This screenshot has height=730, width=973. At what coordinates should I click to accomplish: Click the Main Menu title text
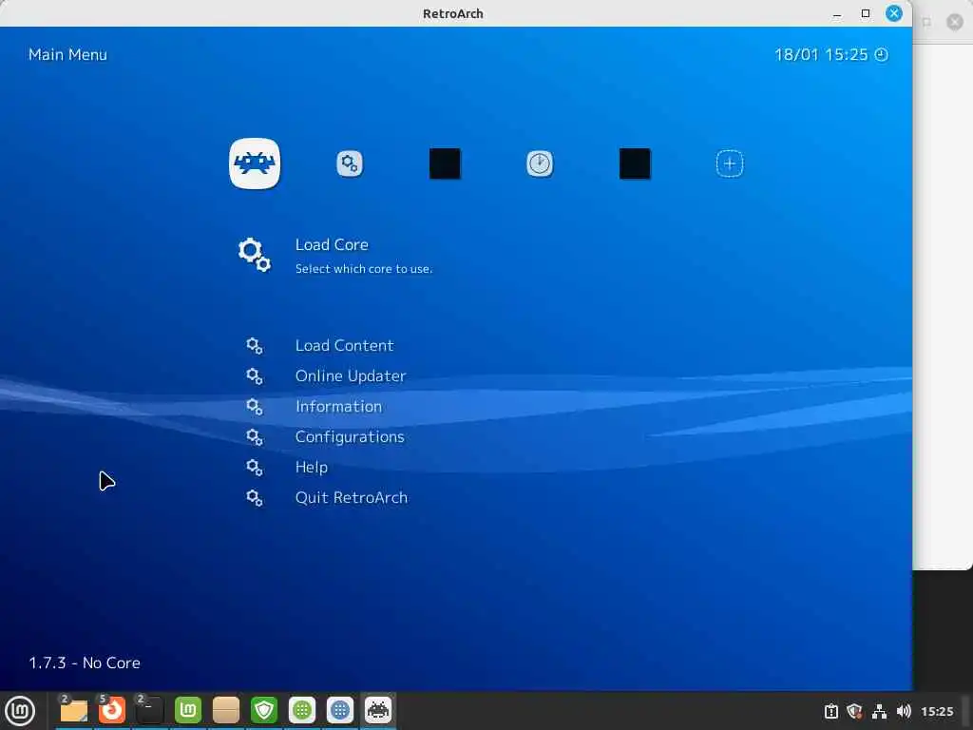67,54
